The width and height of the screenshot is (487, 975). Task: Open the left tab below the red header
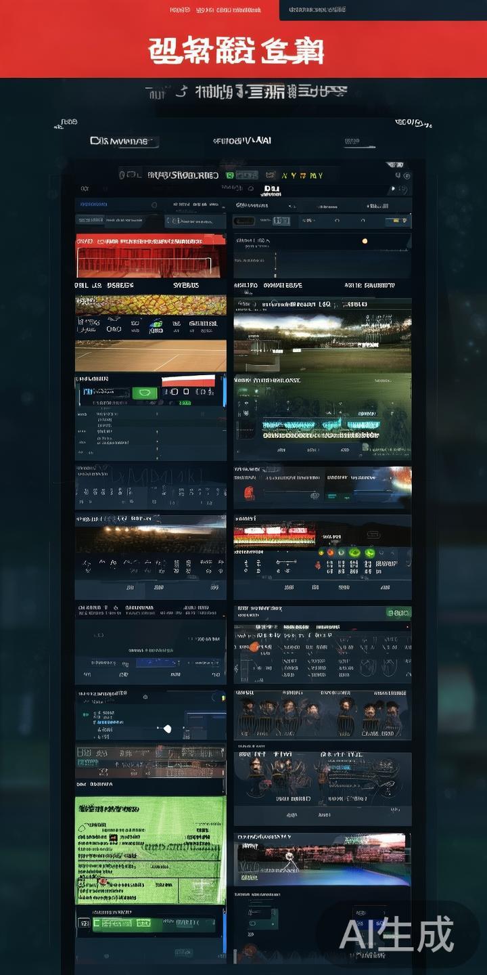pos(124,142)
